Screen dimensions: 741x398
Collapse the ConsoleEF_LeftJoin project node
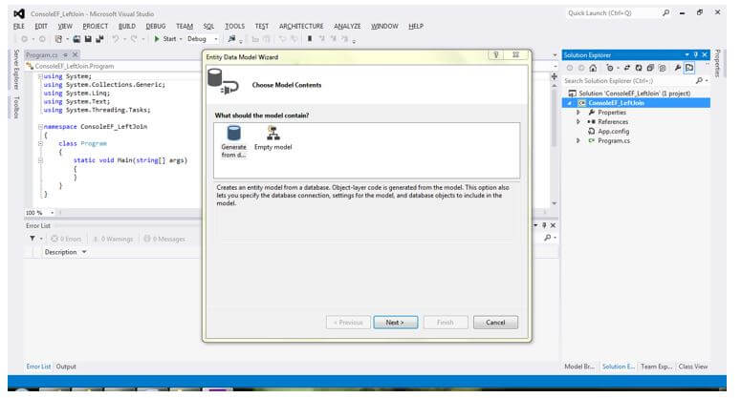pos(570,103)
